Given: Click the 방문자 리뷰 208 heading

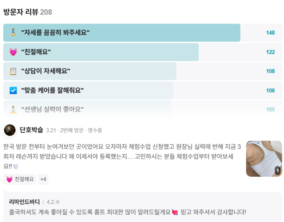Looking at the screenshot, I should (28, 12).
